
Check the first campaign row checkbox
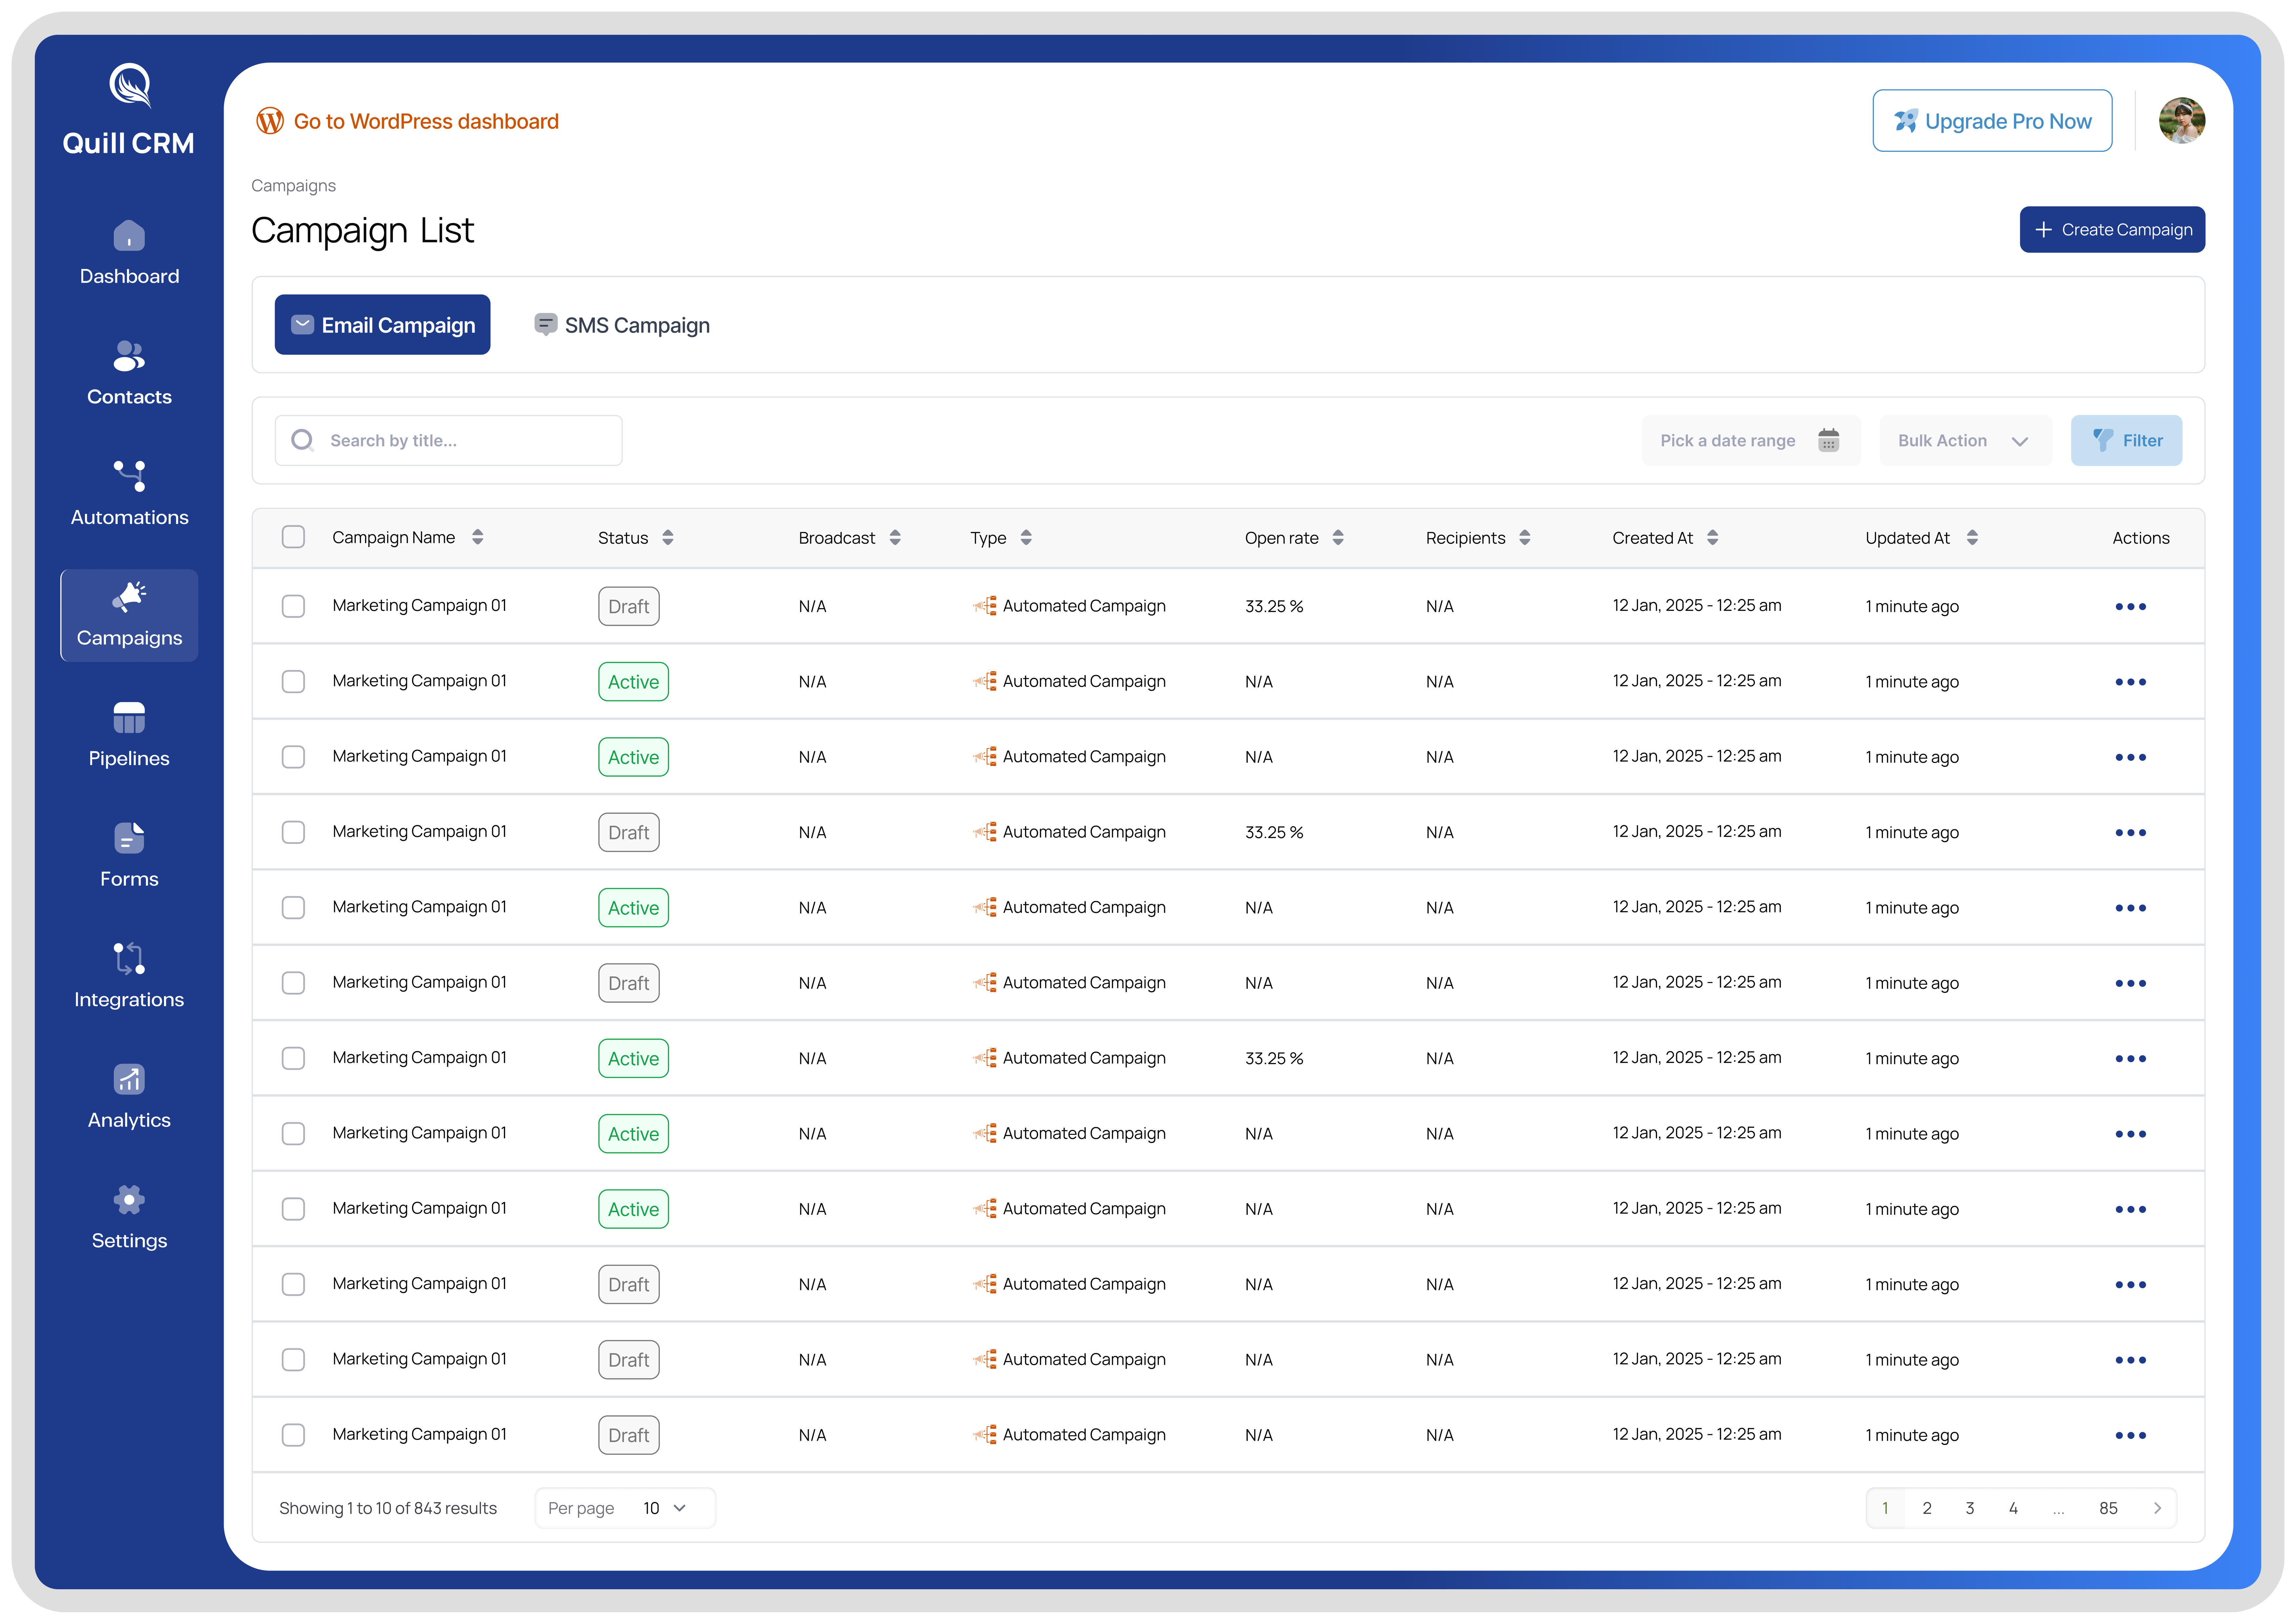coord(293,606)
